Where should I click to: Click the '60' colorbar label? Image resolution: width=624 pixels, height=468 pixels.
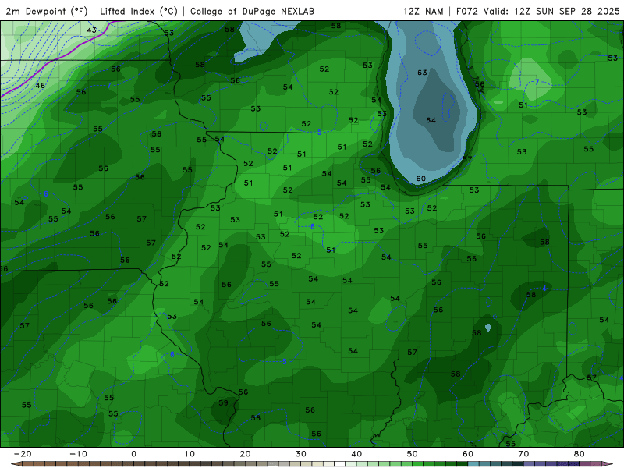(x=468, y=454)
